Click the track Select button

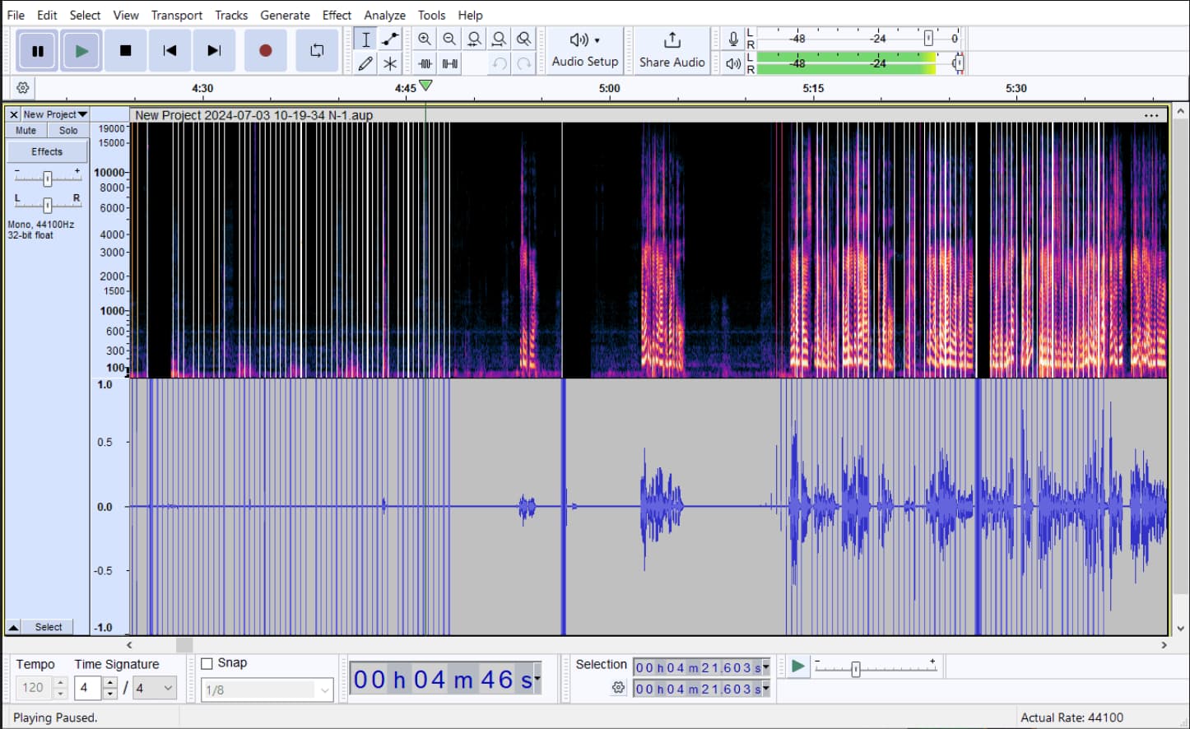click(x=49, y=627)
